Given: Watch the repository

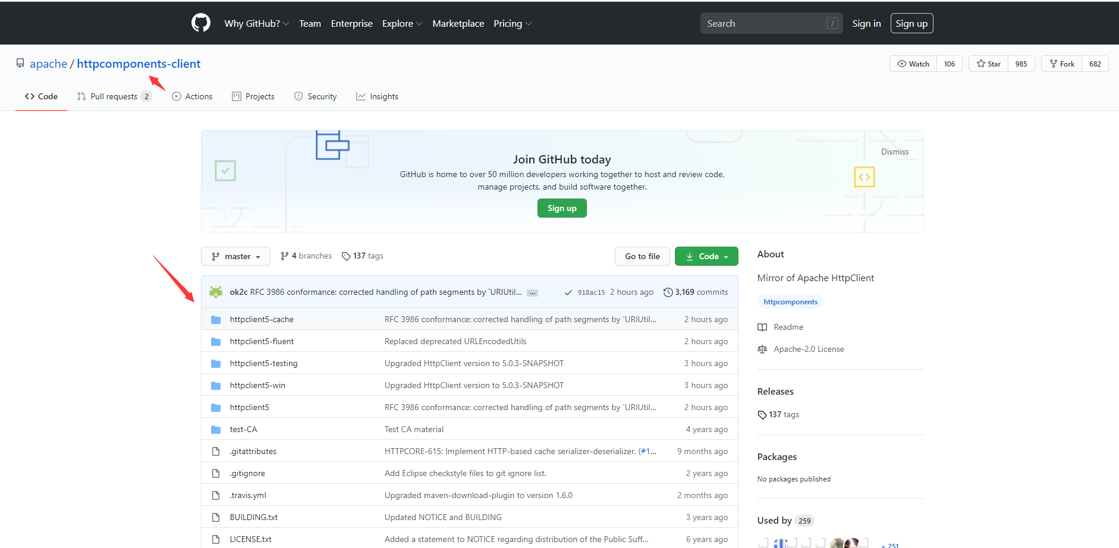Looking at the screenshot, I should coord(913,64).
